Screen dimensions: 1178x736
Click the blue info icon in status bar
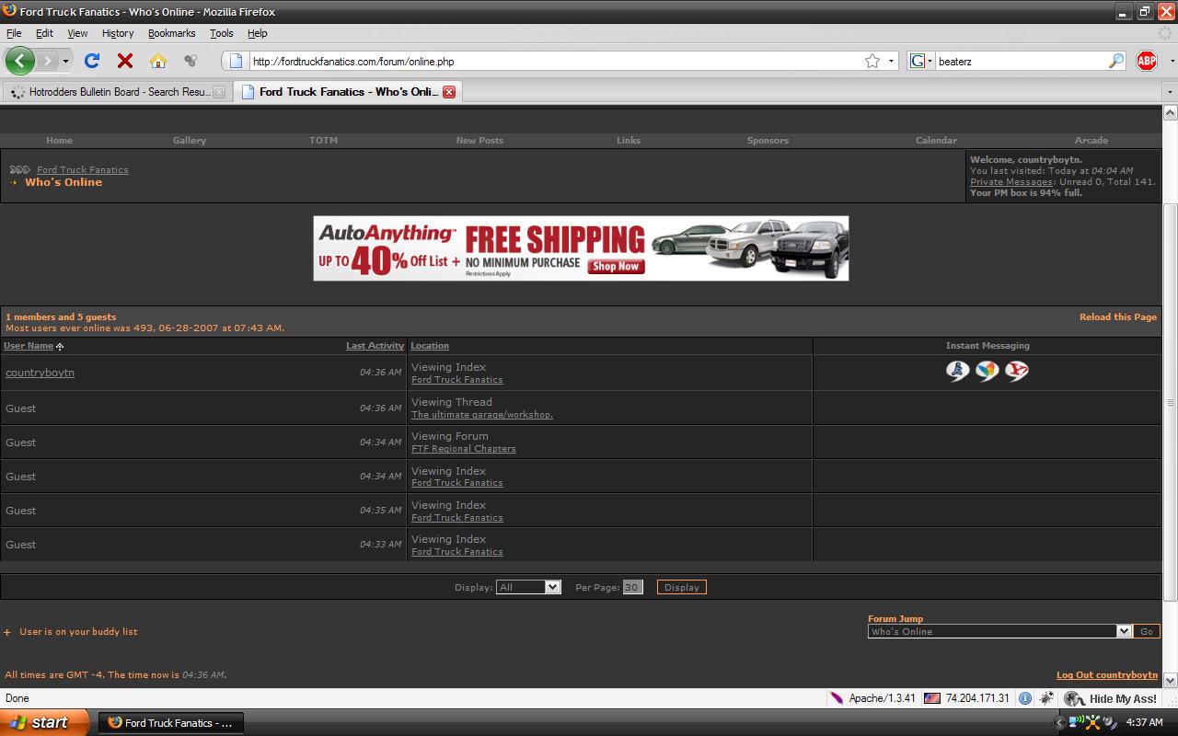point(1024,698)
